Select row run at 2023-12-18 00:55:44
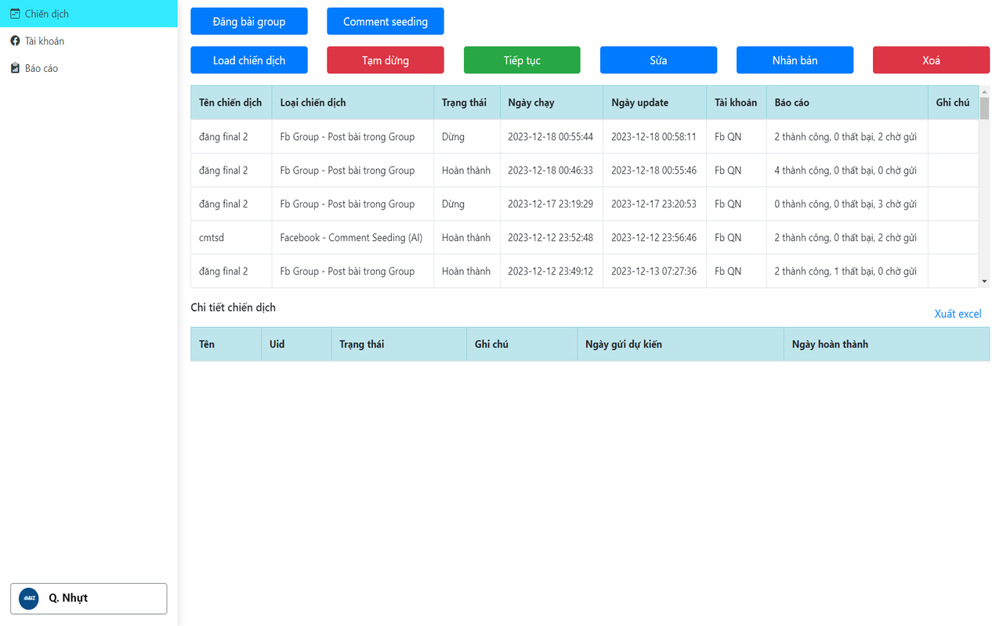The height and width of the screenshot is (626, 1003). (x=585, y=136)
